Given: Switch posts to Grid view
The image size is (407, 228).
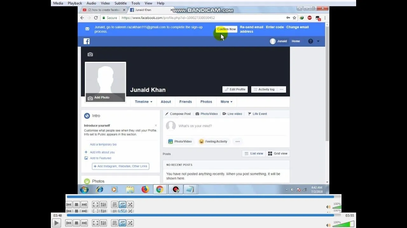Looking at the screenshot, I should [278, 154].
